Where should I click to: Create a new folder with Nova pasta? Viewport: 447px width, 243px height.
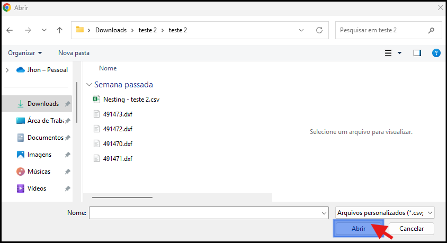pyautogui.click(x=74, y=53)
